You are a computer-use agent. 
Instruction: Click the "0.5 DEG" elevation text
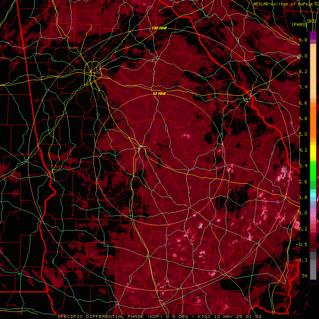(x=177, y=317)
